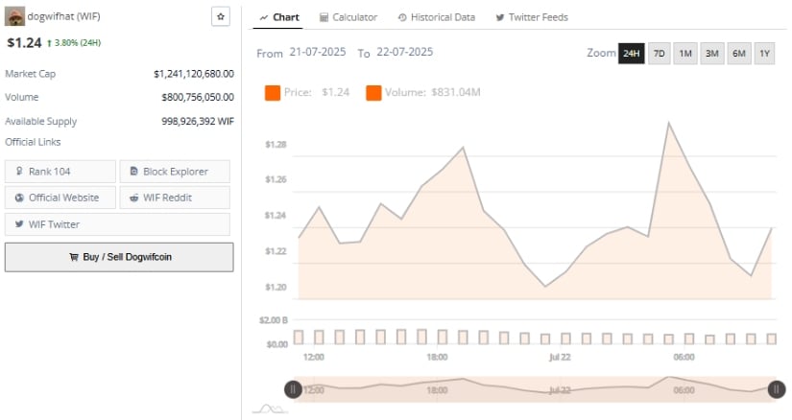Open the WIF Reddit link
The height and width of the screenshot is (420, 792).
[x=175, y=198]
